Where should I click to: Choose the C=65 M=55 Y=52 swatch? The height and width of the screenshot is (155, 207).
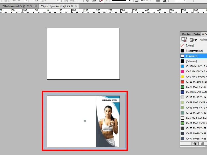point(194,128)
